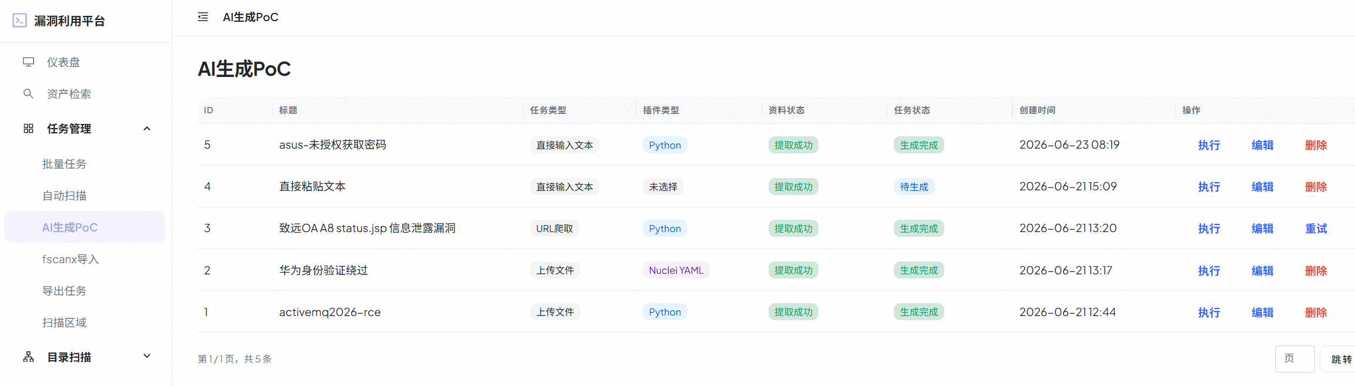The image size is (1355, 386).
Task: Click the ID column header
Action: pos(209,110)
